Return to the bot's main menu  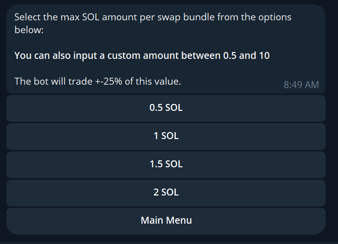point(166,221)
